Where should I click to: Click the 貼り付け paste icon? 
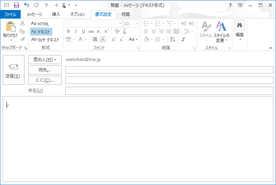coord(10,27)
